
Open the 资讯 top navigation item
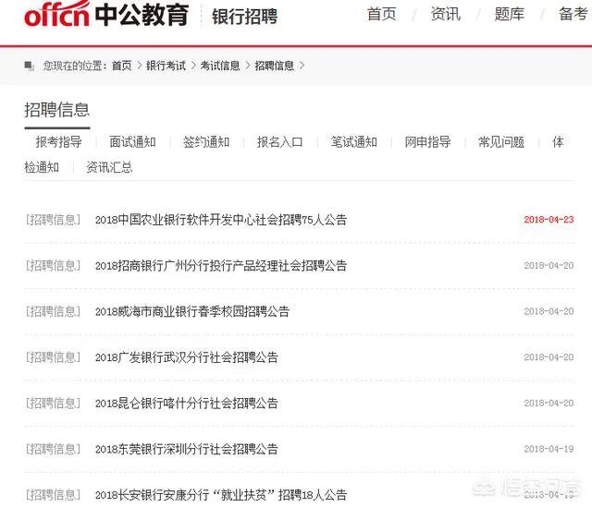point(446,15)
